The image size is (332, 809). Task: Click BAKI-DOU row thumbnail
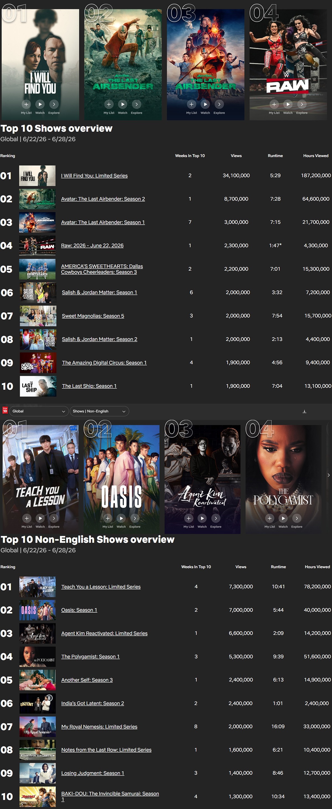pos(38,797)
